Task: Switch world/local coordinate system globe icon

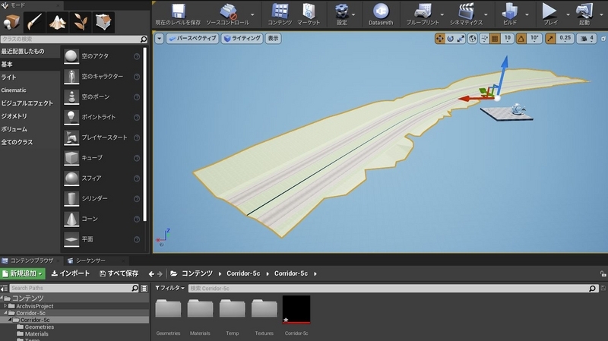Action: click(472, 39)
